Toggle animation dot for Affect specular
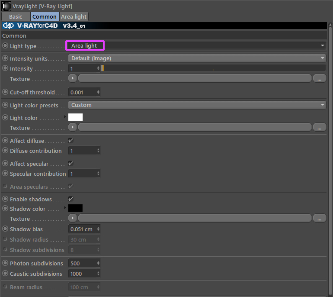 point(5,163)
